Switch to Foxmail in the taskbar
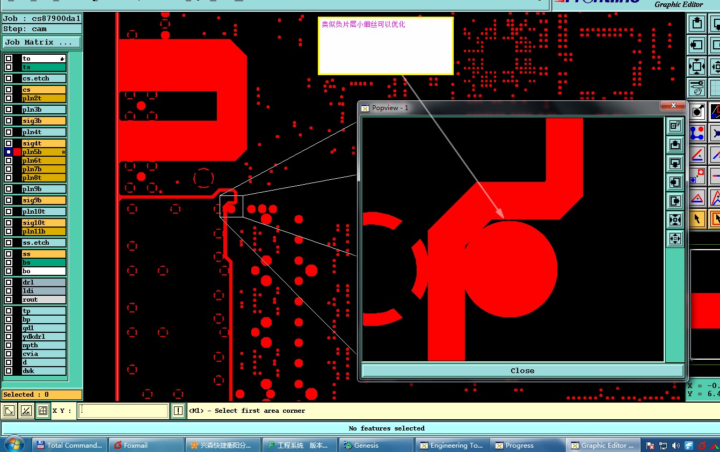Image resolution: width=720 pixels, height=452 pixels. tap(146, 445)
